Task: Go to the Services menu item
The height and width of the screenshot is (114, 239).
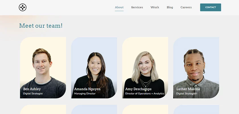Action: pyautogui.click(x=137, y=7)
